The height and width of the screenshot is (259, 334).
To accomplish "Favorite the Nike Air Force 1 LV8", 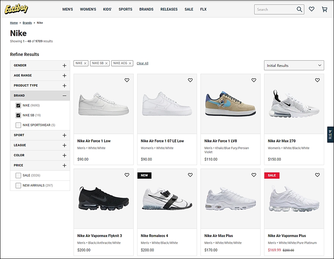I will [254, 80].
